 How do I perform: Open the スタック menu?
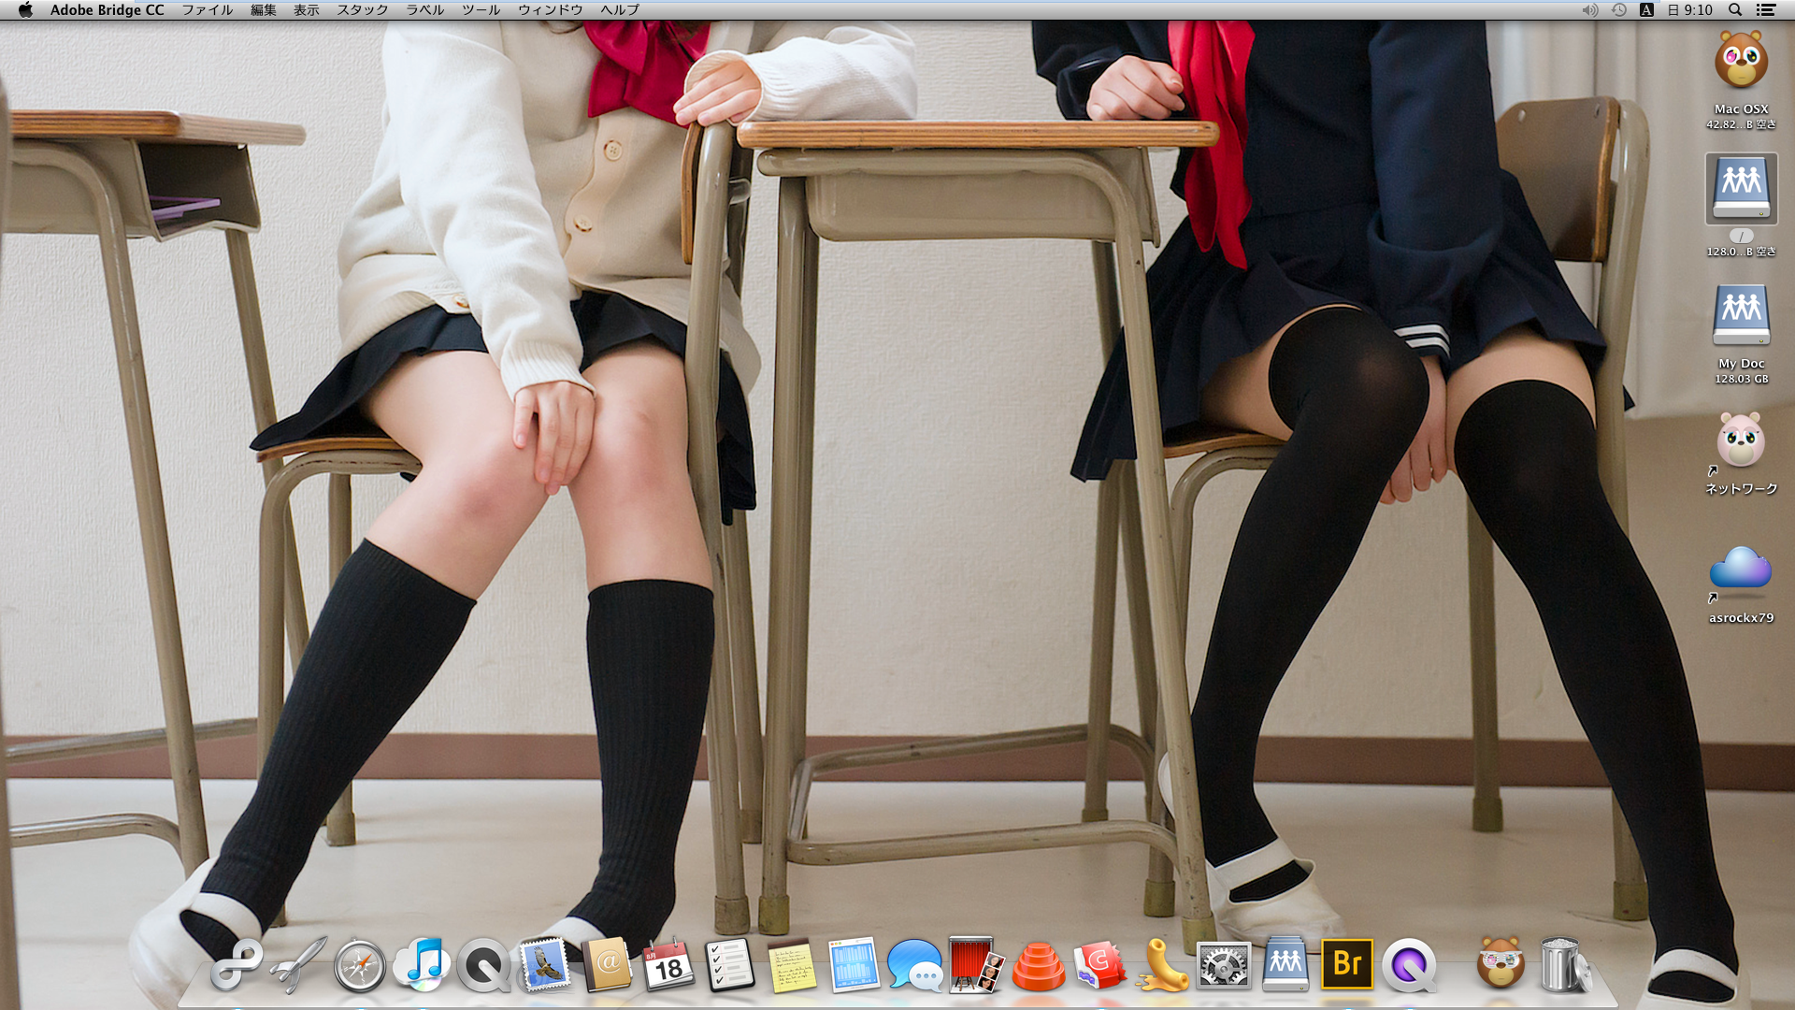click(x=362, y=9)
